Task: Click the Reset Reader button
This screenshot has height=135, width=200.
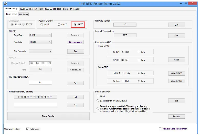Action: coord(48,116)
